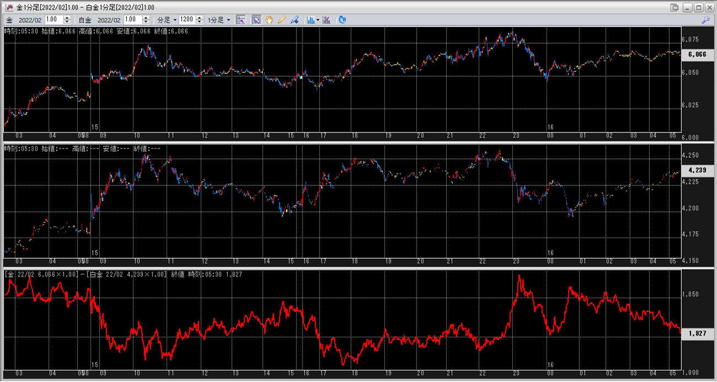
Task: Open the bar chart indicator icon
Action: [311, 20]
